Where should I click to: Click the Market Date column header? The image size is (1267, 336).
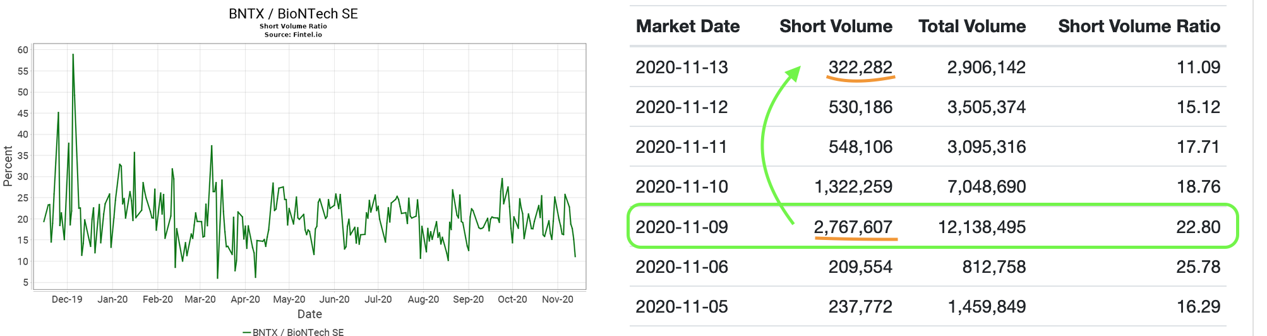687,27
